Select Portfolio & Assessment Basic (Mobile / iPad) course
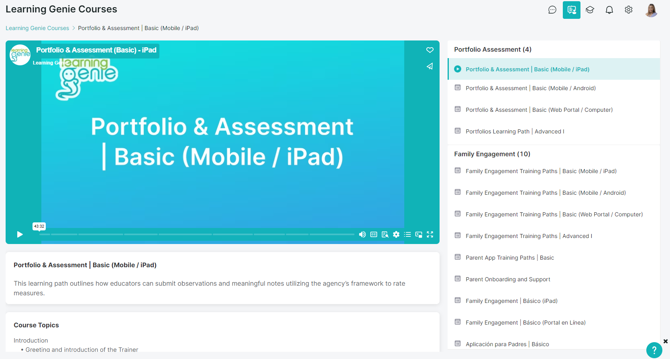The width and height of the screenshot is (670, 359). tap(554, 69)
